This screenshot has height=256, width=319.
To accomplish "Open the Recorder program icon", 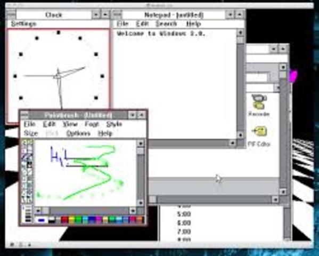I will (x=259, y=105).
